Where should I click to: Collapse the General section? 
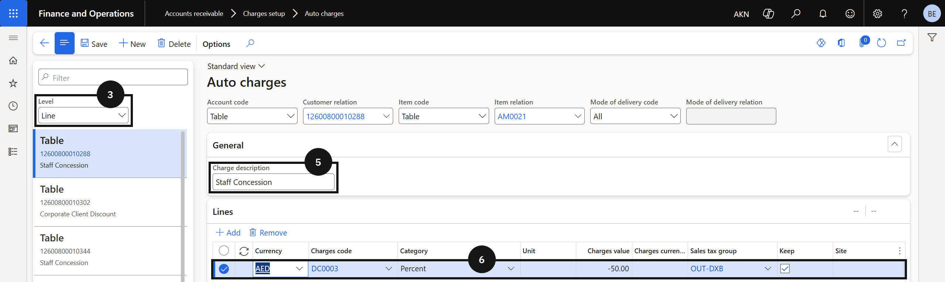click(894, 144)
